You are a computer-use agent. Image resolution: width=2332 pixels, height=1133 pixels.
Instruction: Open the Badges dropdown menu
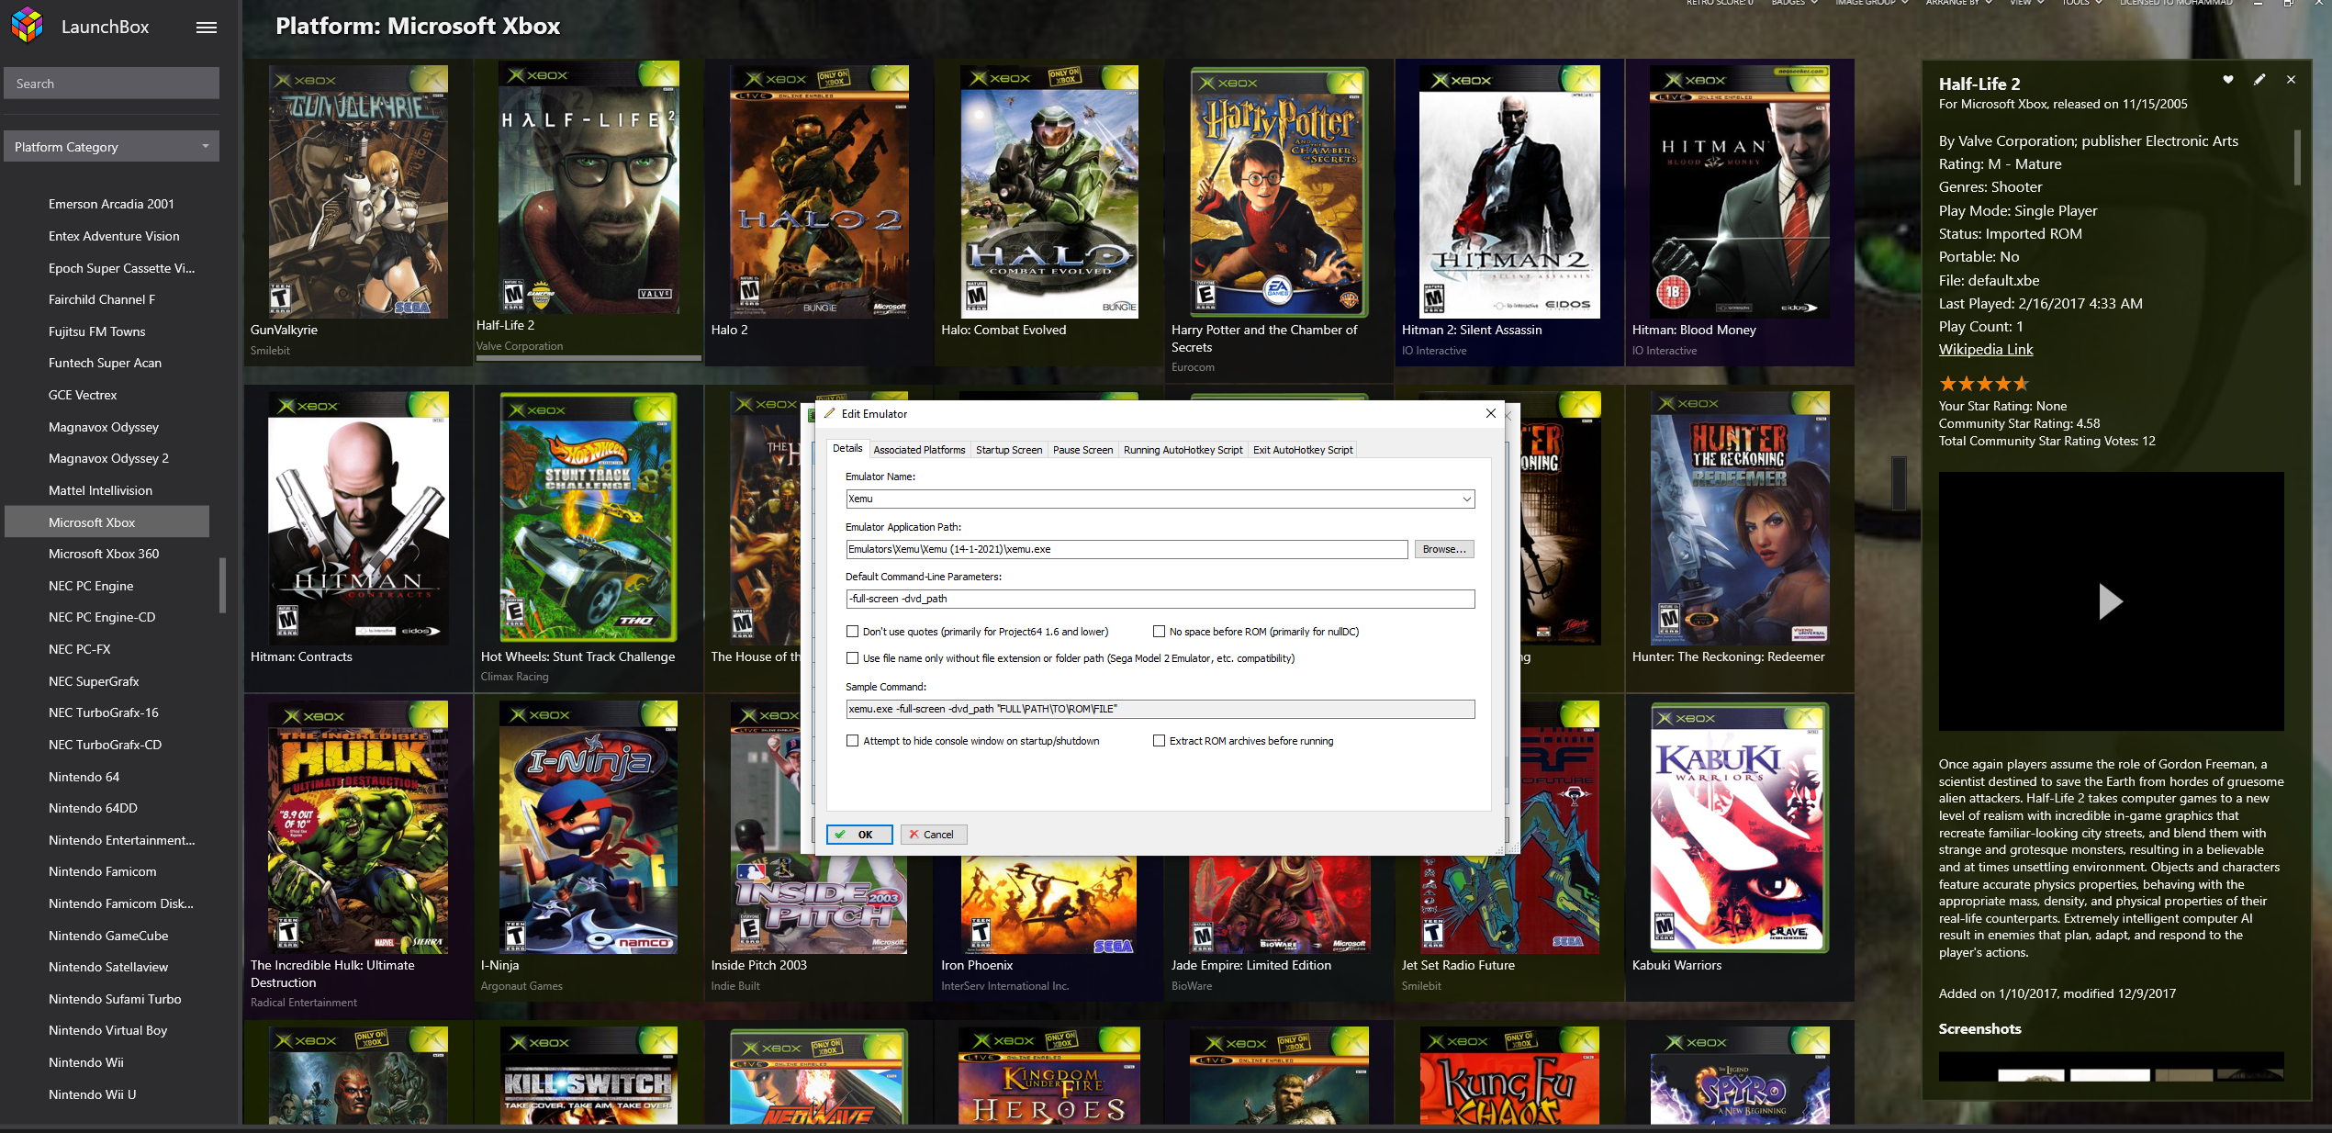point(1794,3)
